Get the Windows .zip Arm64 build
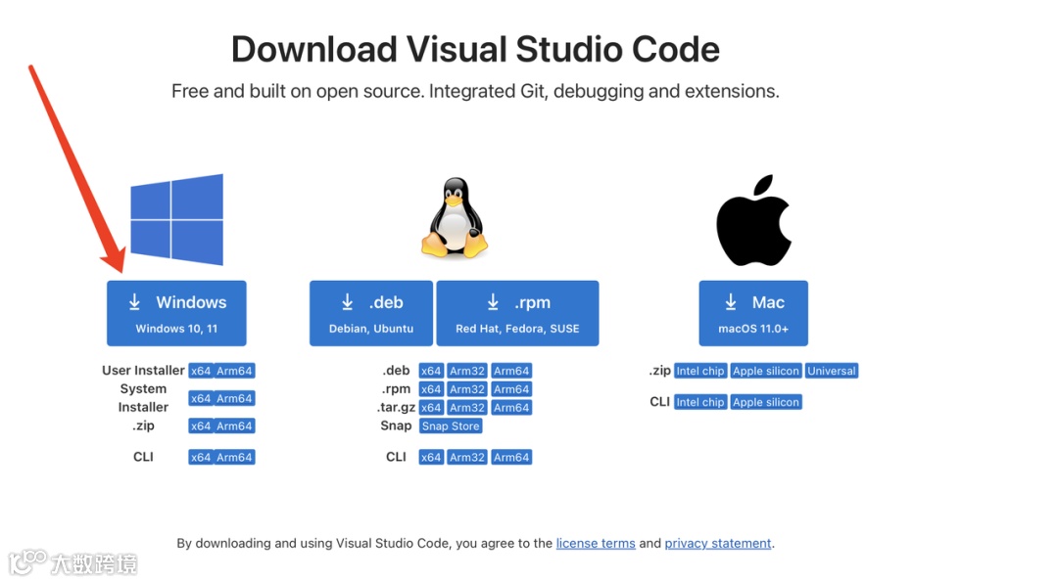The width and height of the screenshot is (1058, 583). coord(234,426)
